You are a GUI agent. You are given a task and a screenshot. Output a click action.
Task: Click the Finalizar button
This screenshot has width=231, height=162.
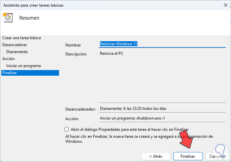tap(188, 156)
